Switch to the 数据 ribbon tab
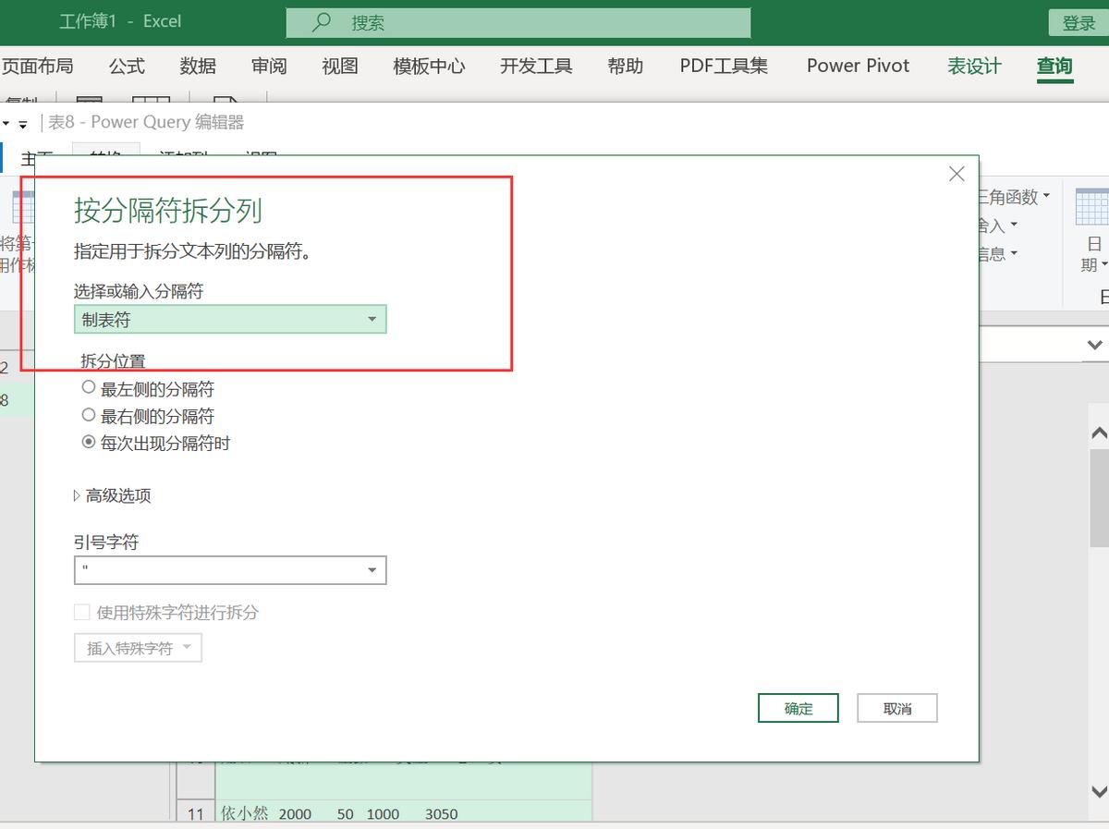The image size is (1109, 829). coord(197,66)
